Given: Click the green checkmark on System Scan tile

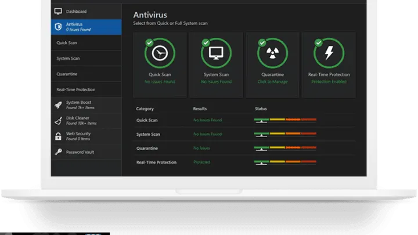Looking at the screenshot, I should [x=206, y=42].
